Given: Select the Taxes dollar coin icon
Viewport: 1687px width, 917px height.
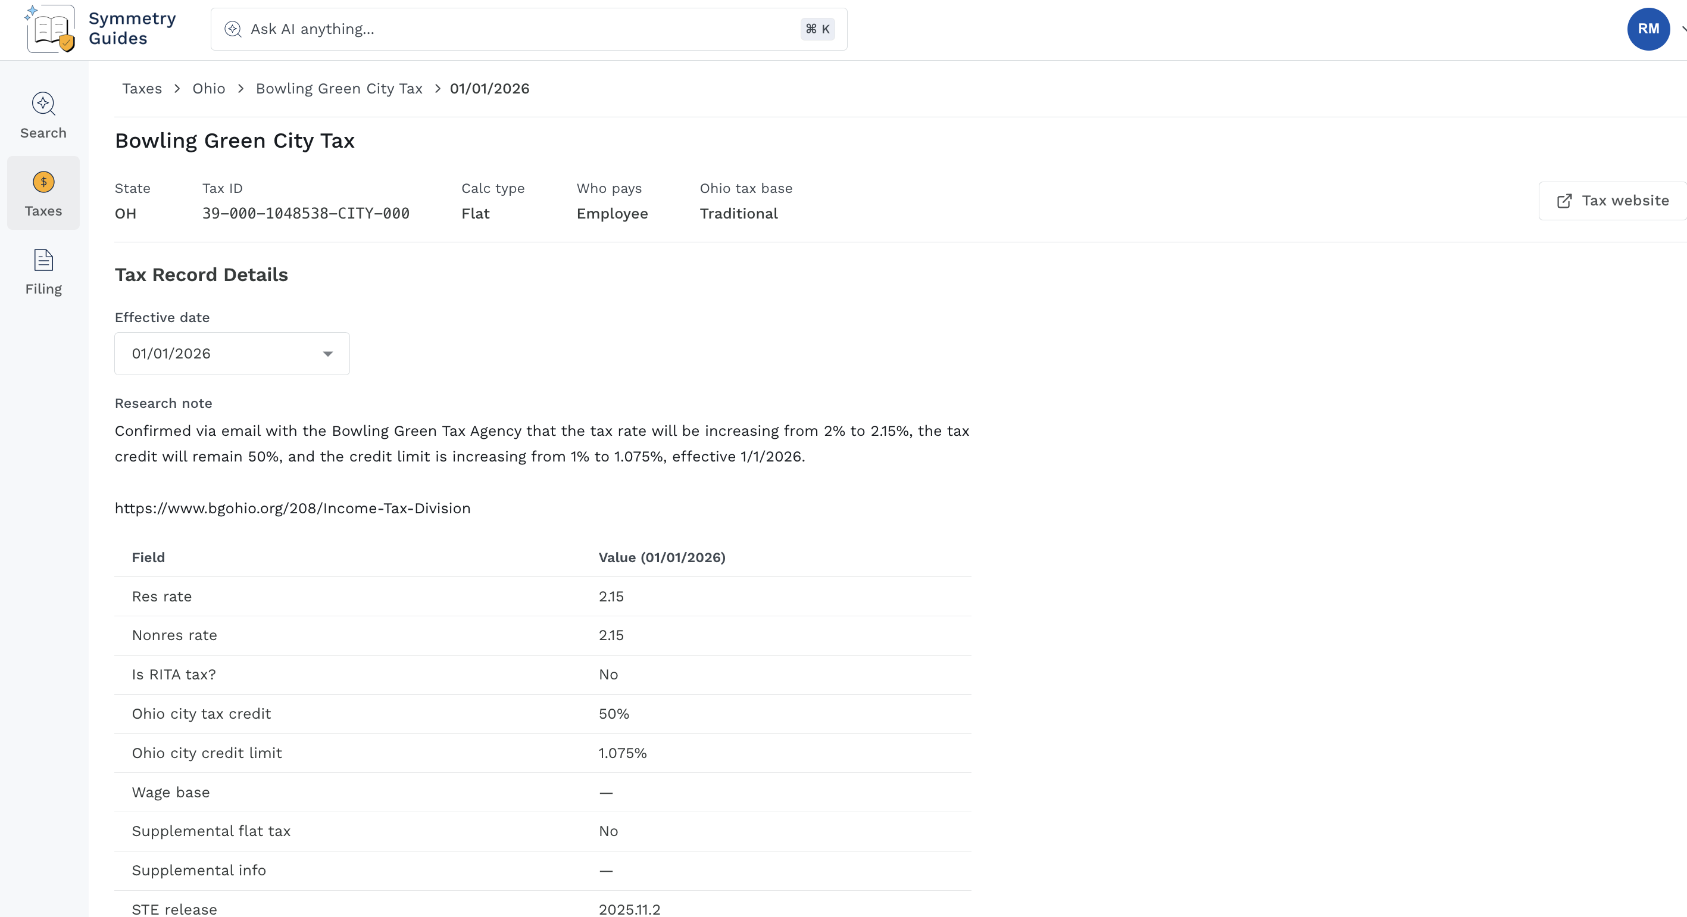Looking at the screenshot, I should [x=43, y=182].
